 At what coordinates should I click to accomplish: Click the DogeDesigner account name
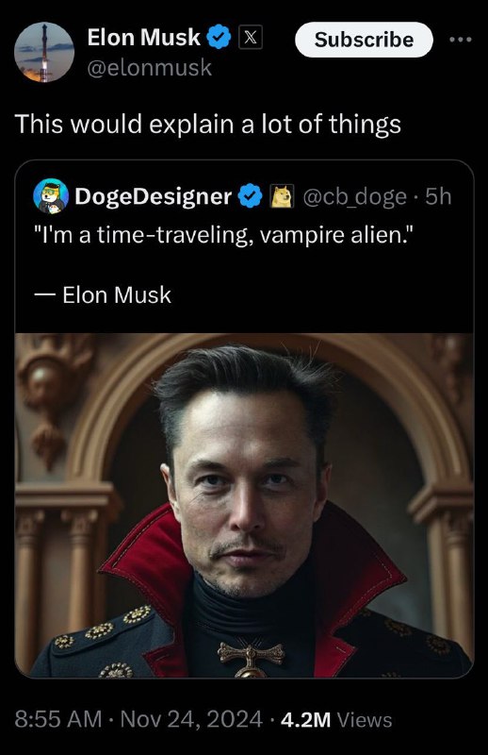click(154, 196)
